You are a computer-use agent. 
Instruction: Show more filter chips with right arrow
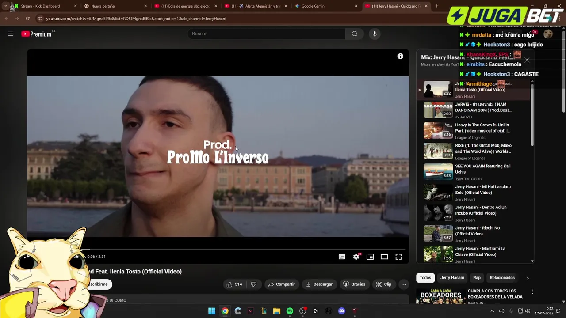pos(527,278)
